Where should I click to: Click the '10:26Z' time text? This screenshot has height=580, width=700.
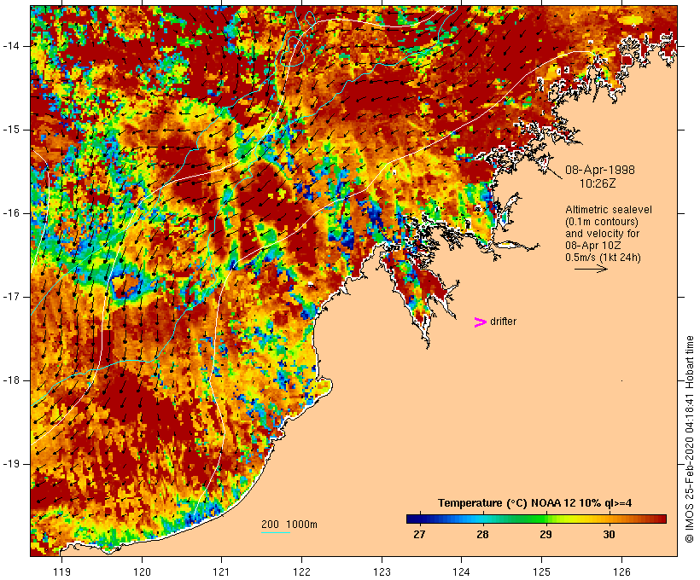(598, 183)
